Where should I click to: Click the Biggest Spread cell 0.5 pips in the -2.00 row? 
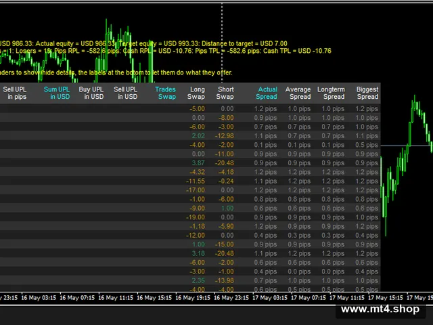(x=367, y=145)
